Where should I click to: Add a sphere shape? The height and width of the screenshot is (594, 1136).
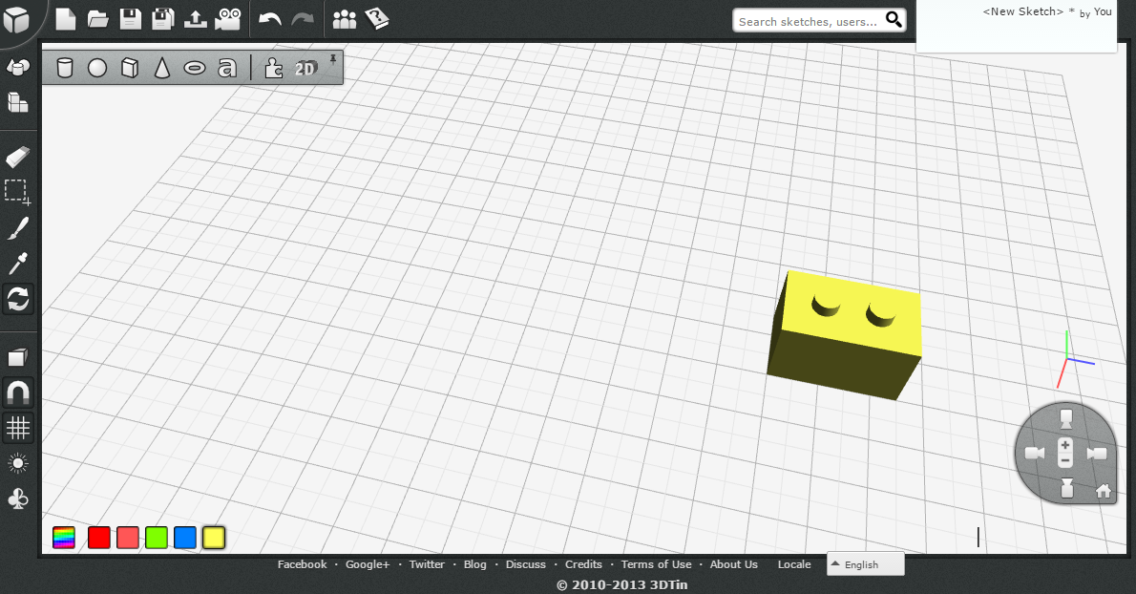(x=97, y=68)
